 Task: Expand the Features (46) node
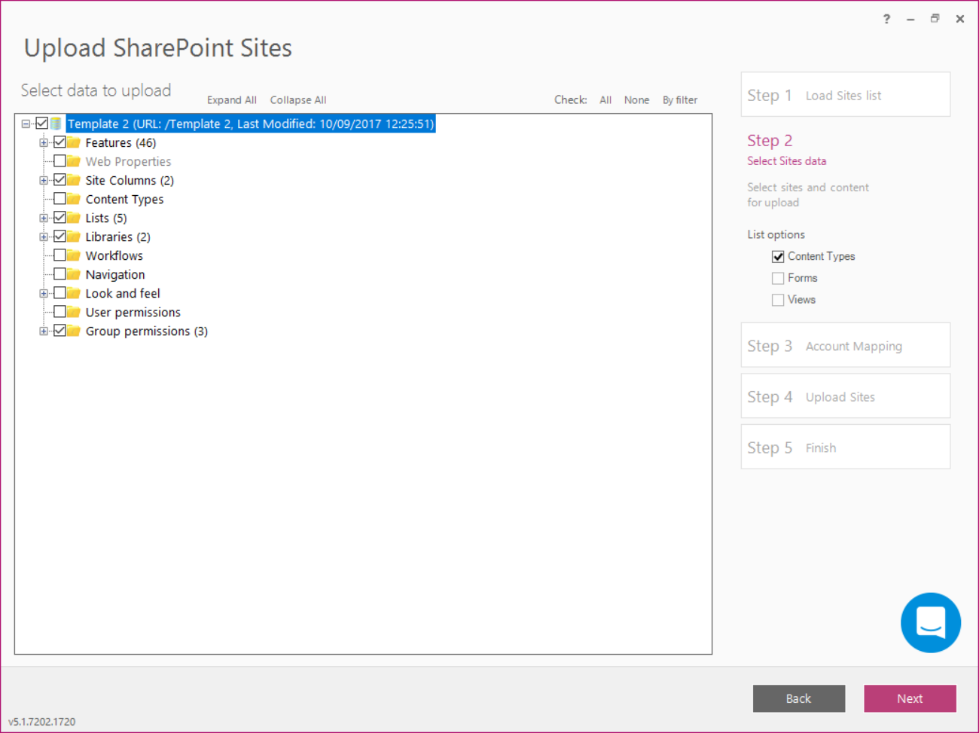(44, 142)
